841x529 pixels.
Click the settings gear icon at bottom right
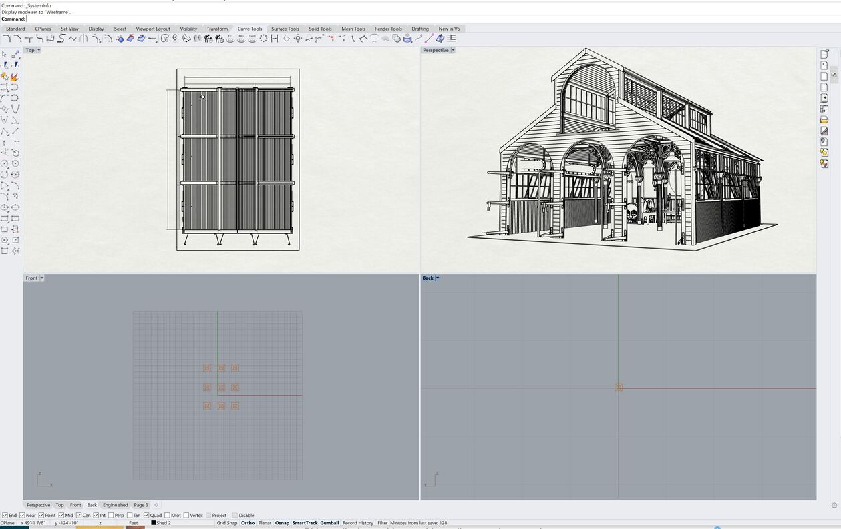[834, 506]
